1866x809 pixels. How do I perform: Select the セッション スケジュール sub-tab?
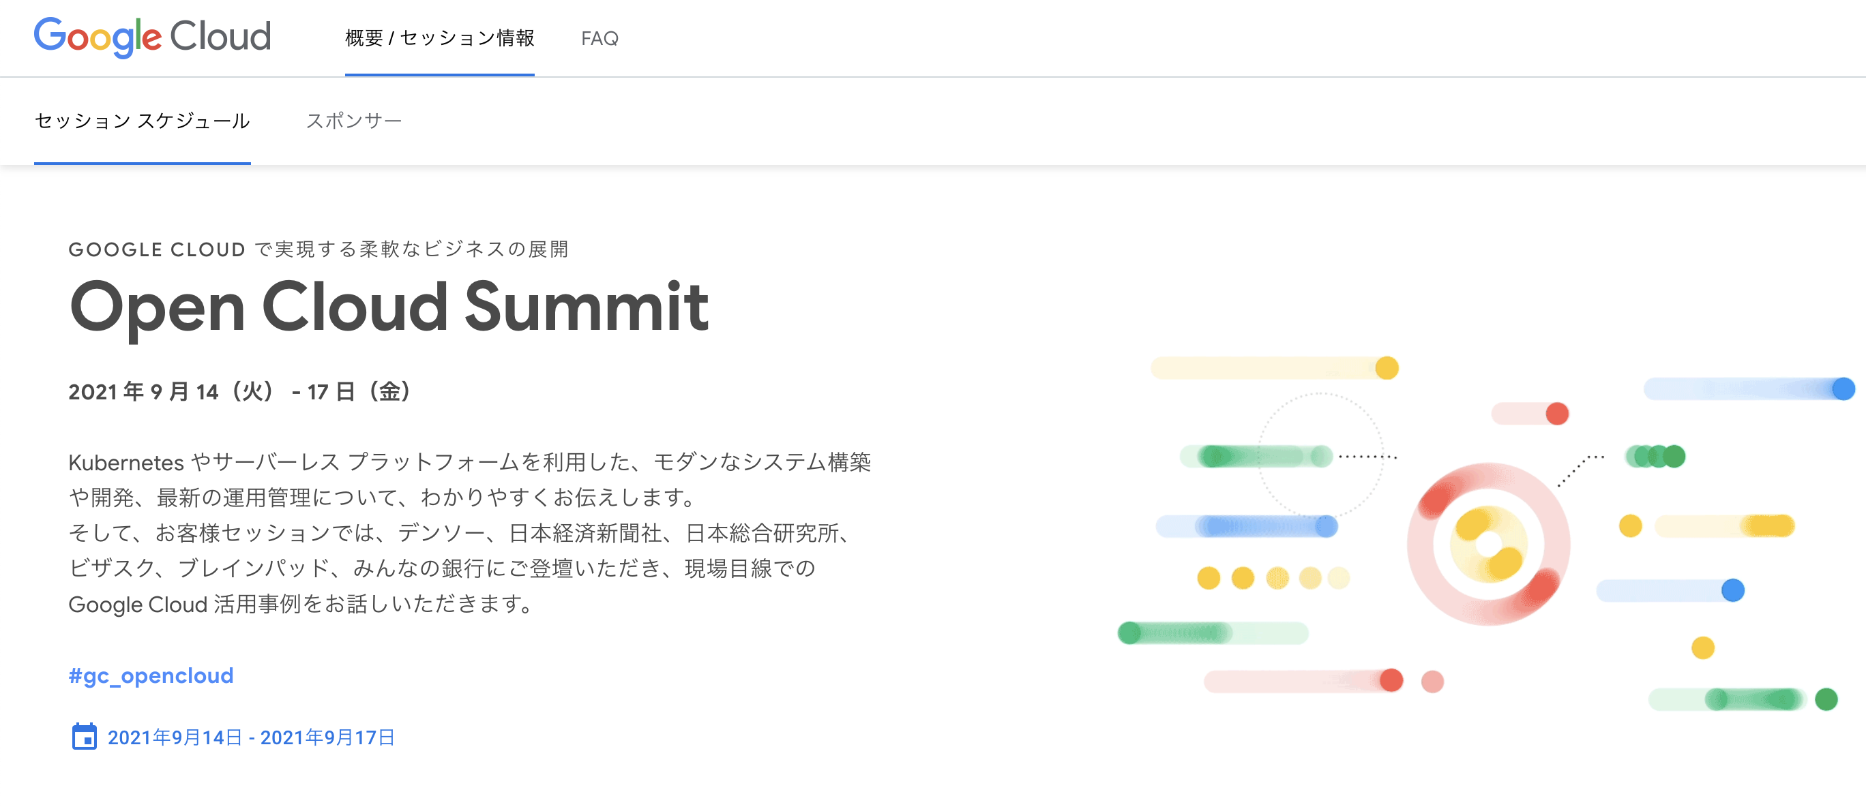click(142, 120)
